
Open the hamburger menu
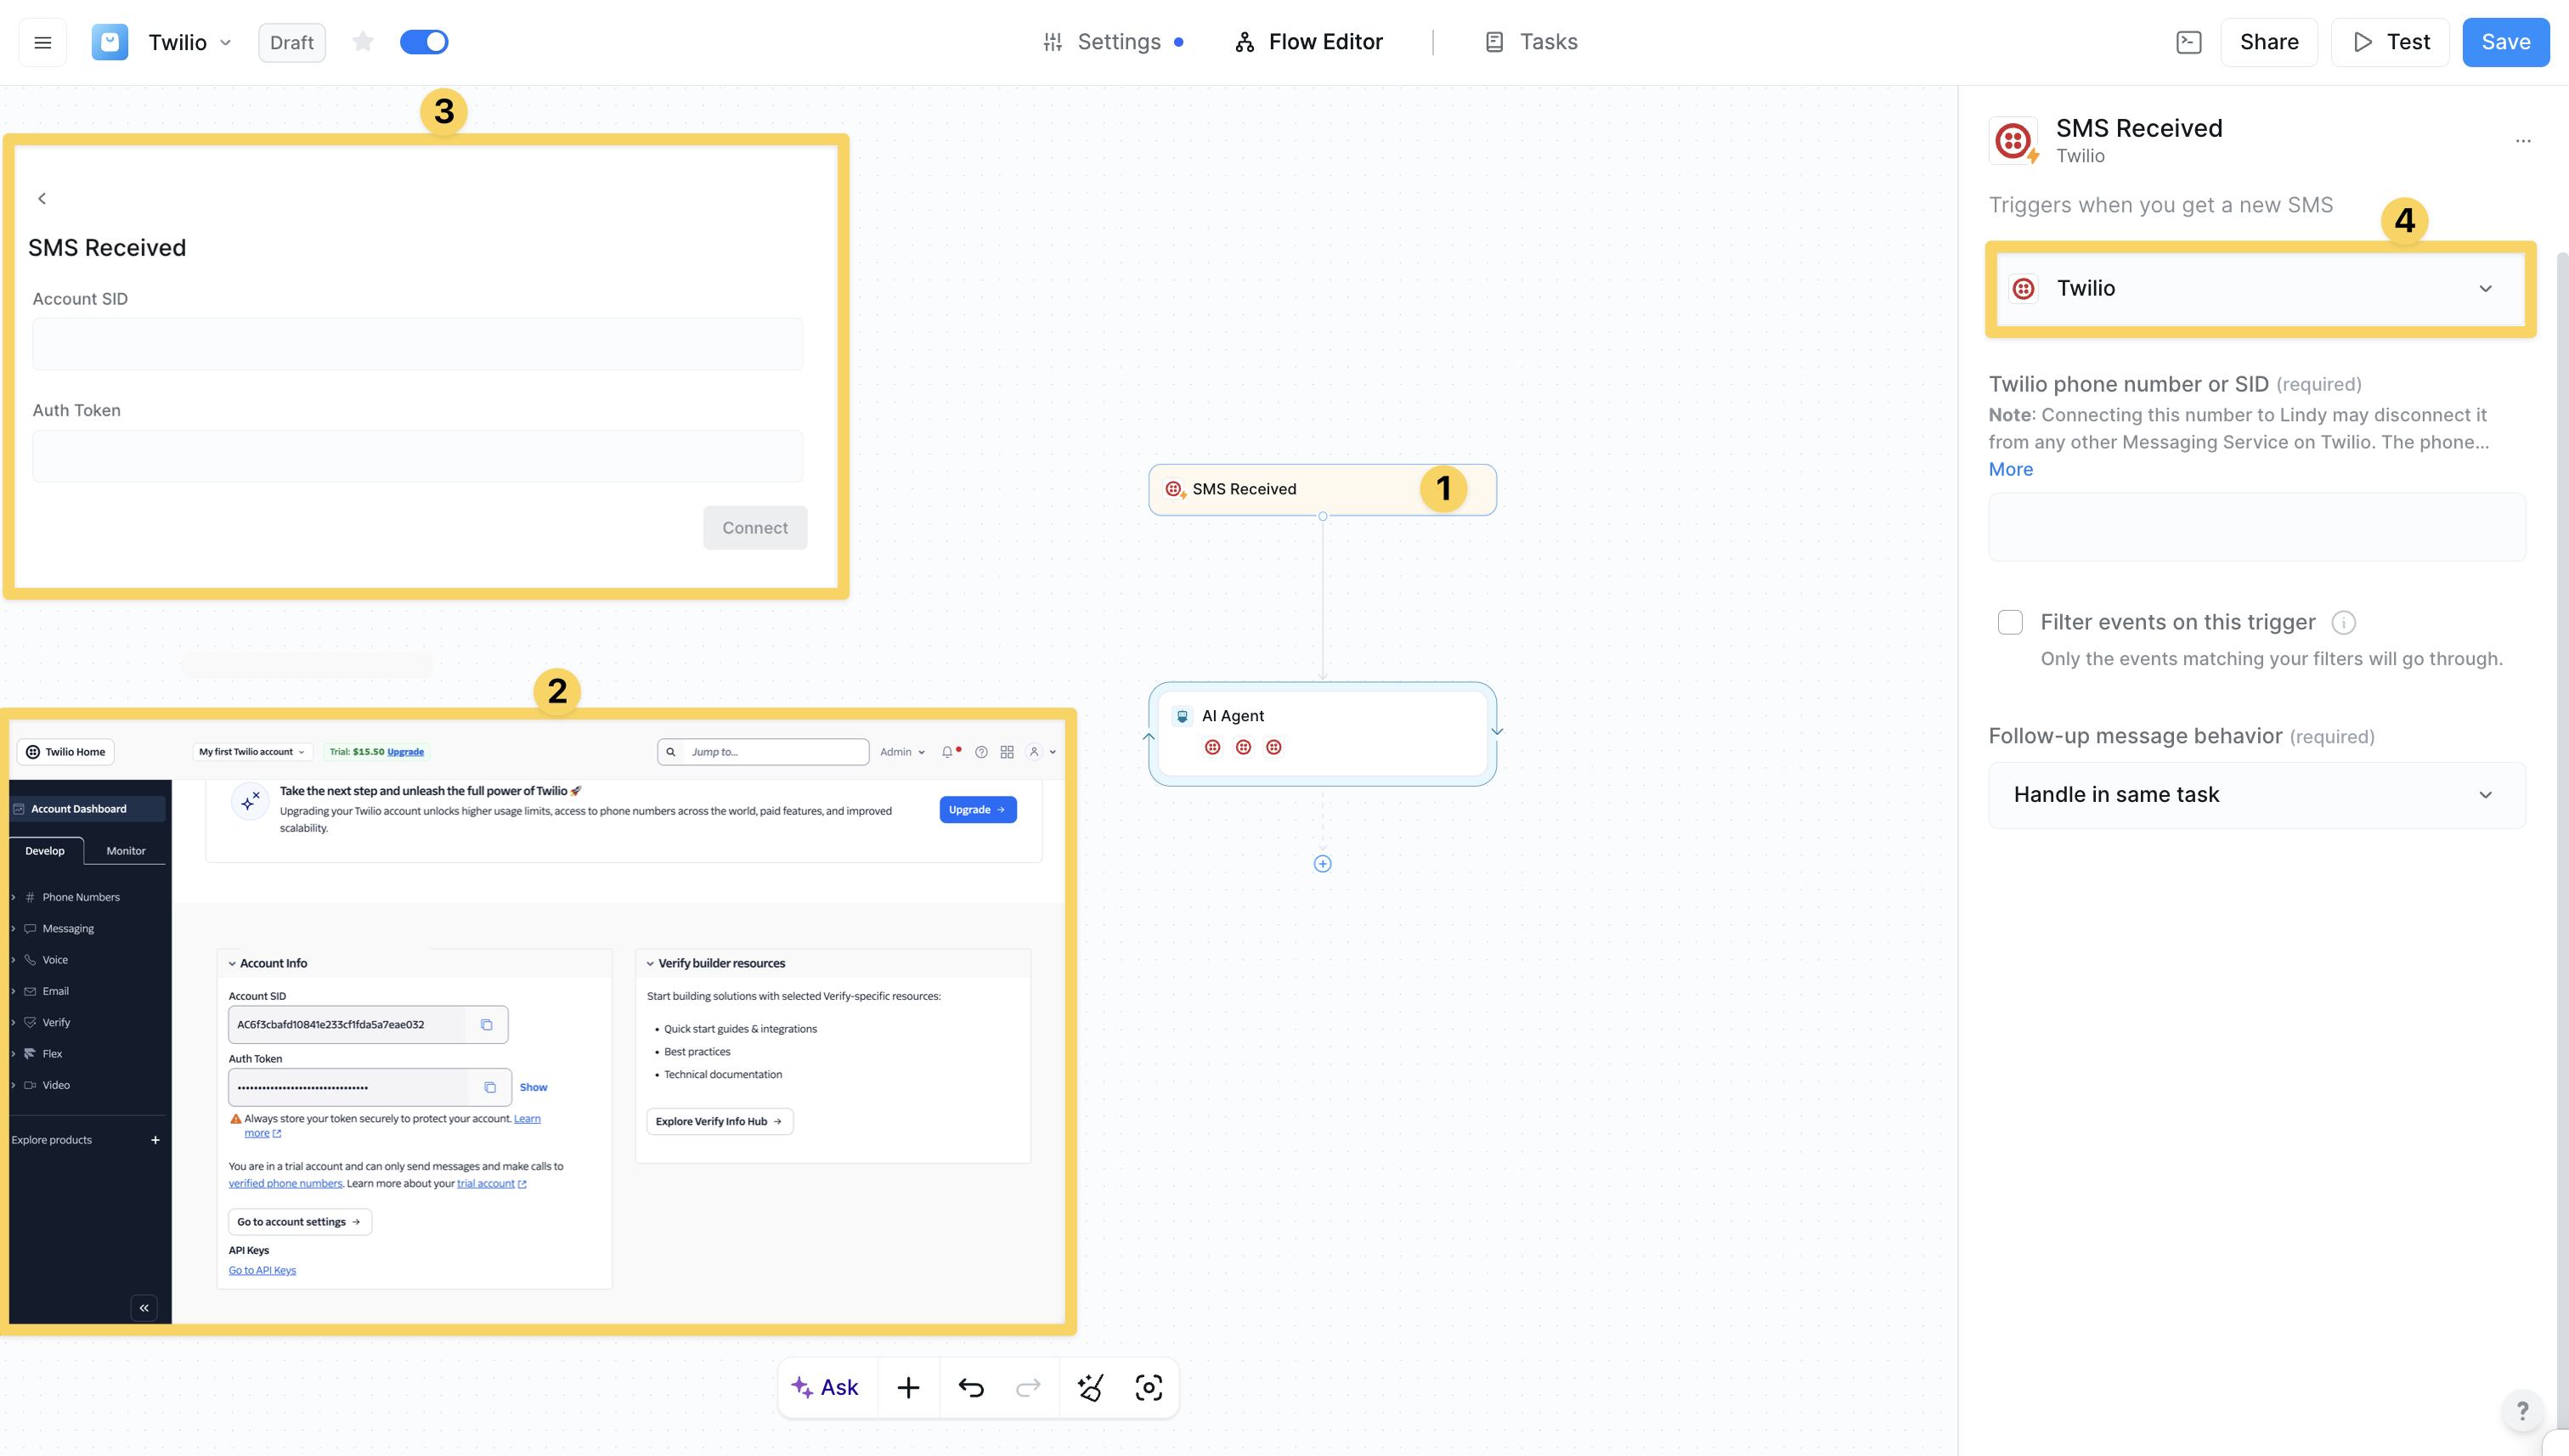(42, 42)
